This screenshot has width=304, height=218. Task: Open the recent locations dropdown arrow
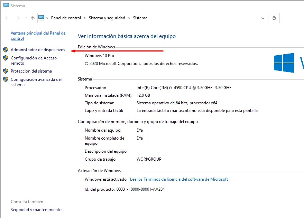26,18
